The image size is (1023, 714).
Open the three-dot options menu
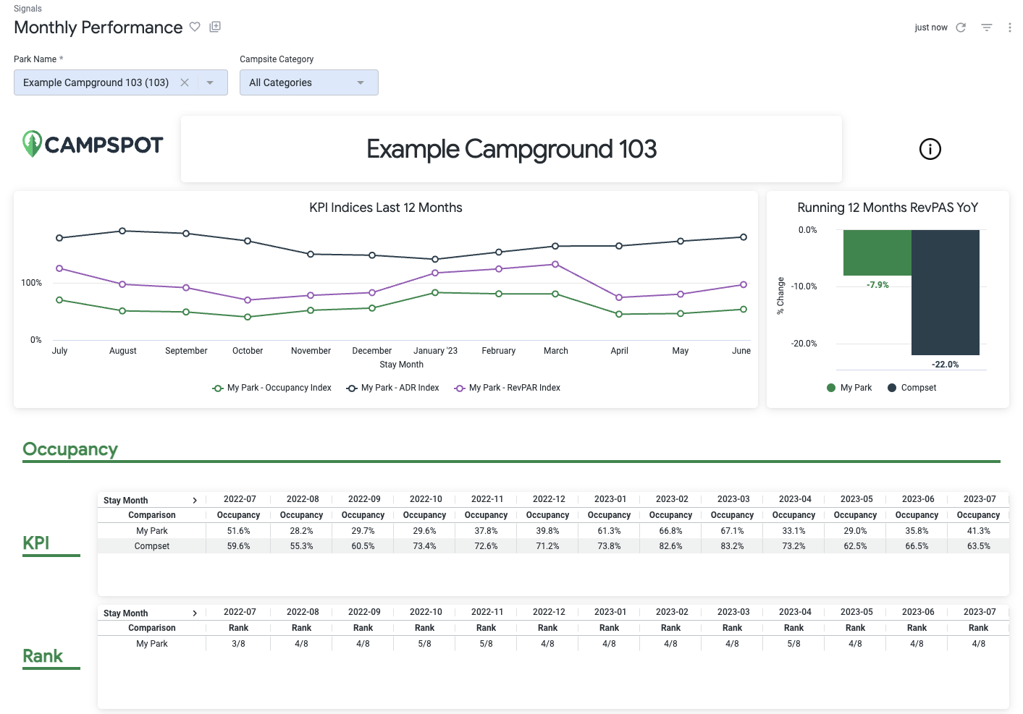pos(1010,27)
